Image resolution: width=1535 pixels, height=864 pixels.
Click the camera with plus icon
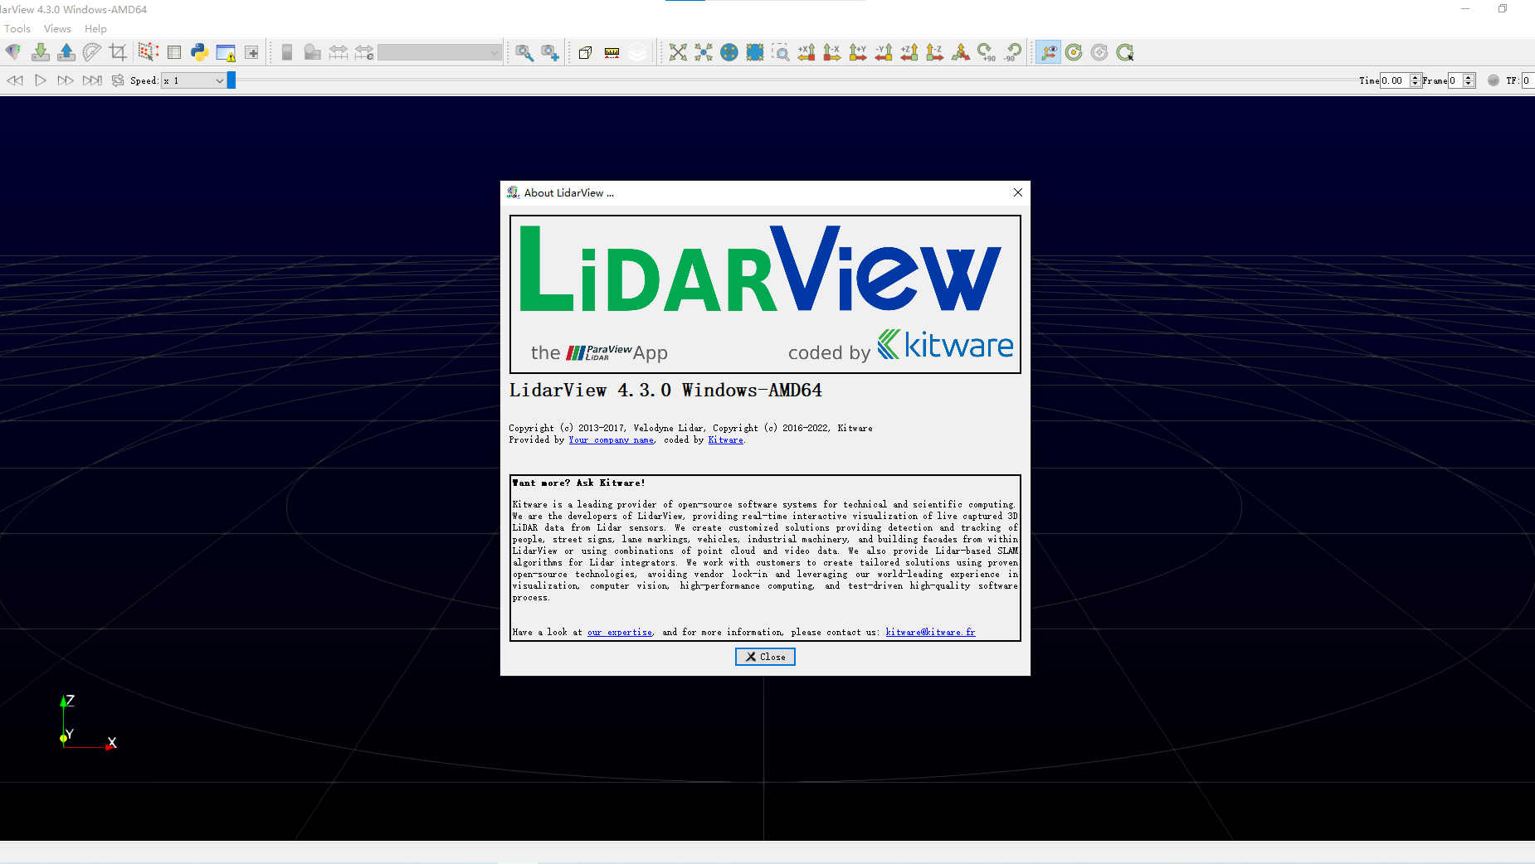click(550, 52)
